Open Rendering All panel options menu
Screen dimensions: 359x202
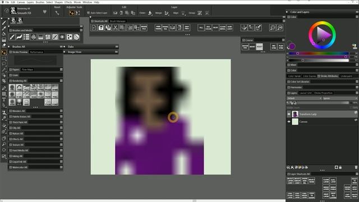tap(61, 81)
